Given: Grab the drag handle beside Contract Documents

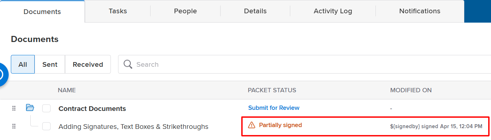Looking at the screenshot, I should (14, 108).
